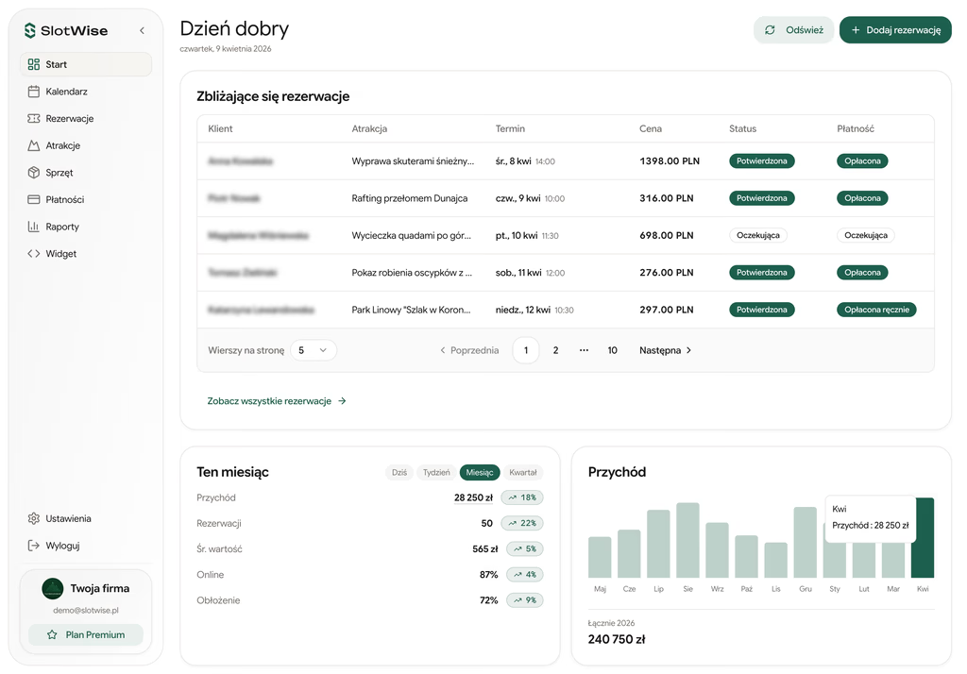Click the Dodaj rezerwację button
The width and height of the screenshot is (967, 674).
pos(895,30)
